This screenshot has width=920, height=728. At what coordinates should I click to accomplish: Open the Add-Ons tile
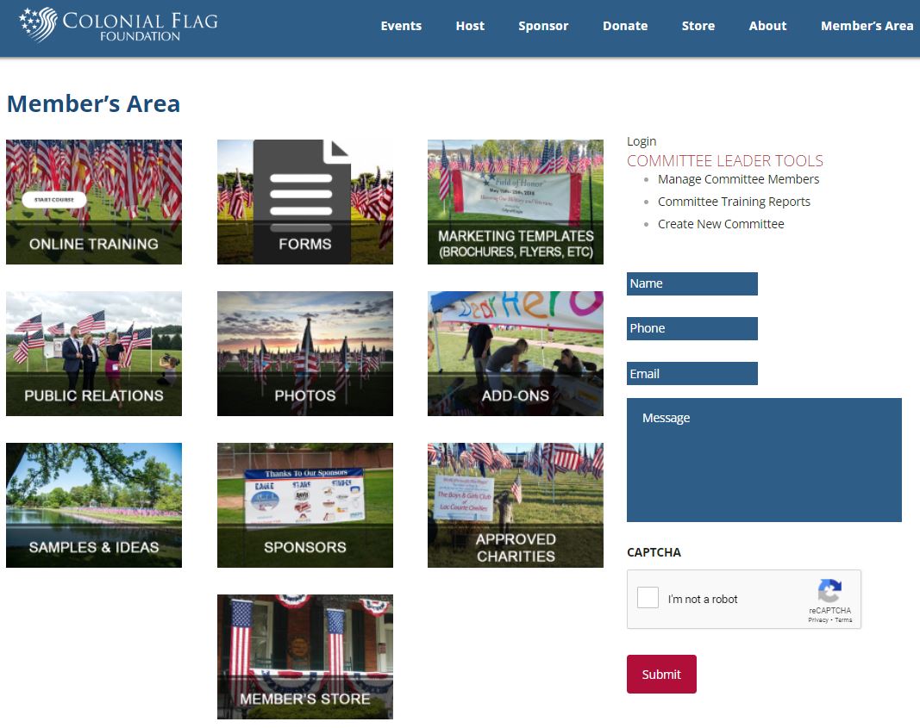pos(516,353)
